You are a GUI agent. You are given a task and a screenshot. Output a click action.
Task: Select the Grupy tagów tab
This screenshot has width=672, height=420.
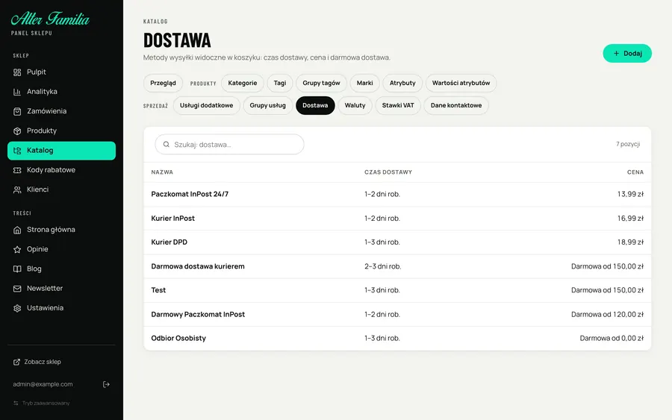click(x=321, y=83)
